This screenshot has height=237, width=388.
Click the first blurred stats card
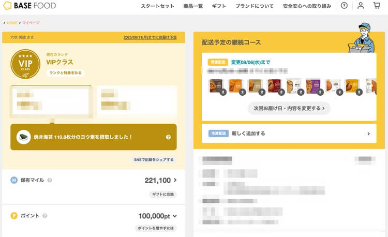[x=51, y=101]
